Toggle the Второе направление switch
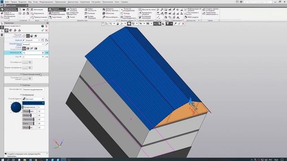The image size is (287, 161). (27, 68)
